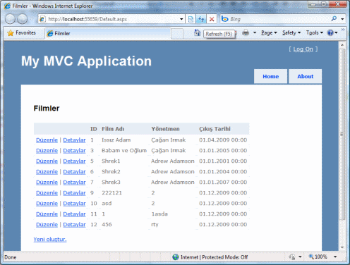The width and height of the screenshot is (350, 265).
Task: Click the IE icon in title bar
Action: (x=7, y=6)
